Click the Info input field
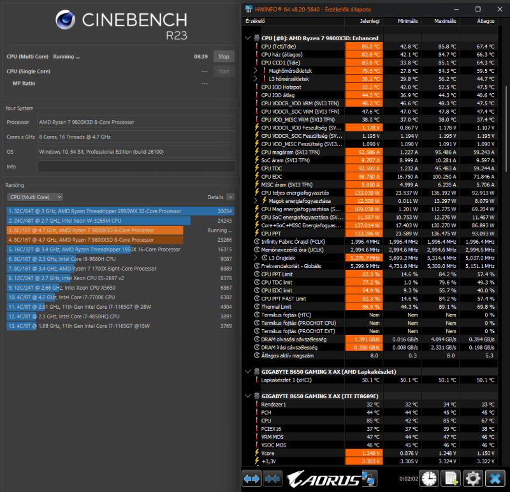Viewport: 510px width, 492px height. point(136,167)
